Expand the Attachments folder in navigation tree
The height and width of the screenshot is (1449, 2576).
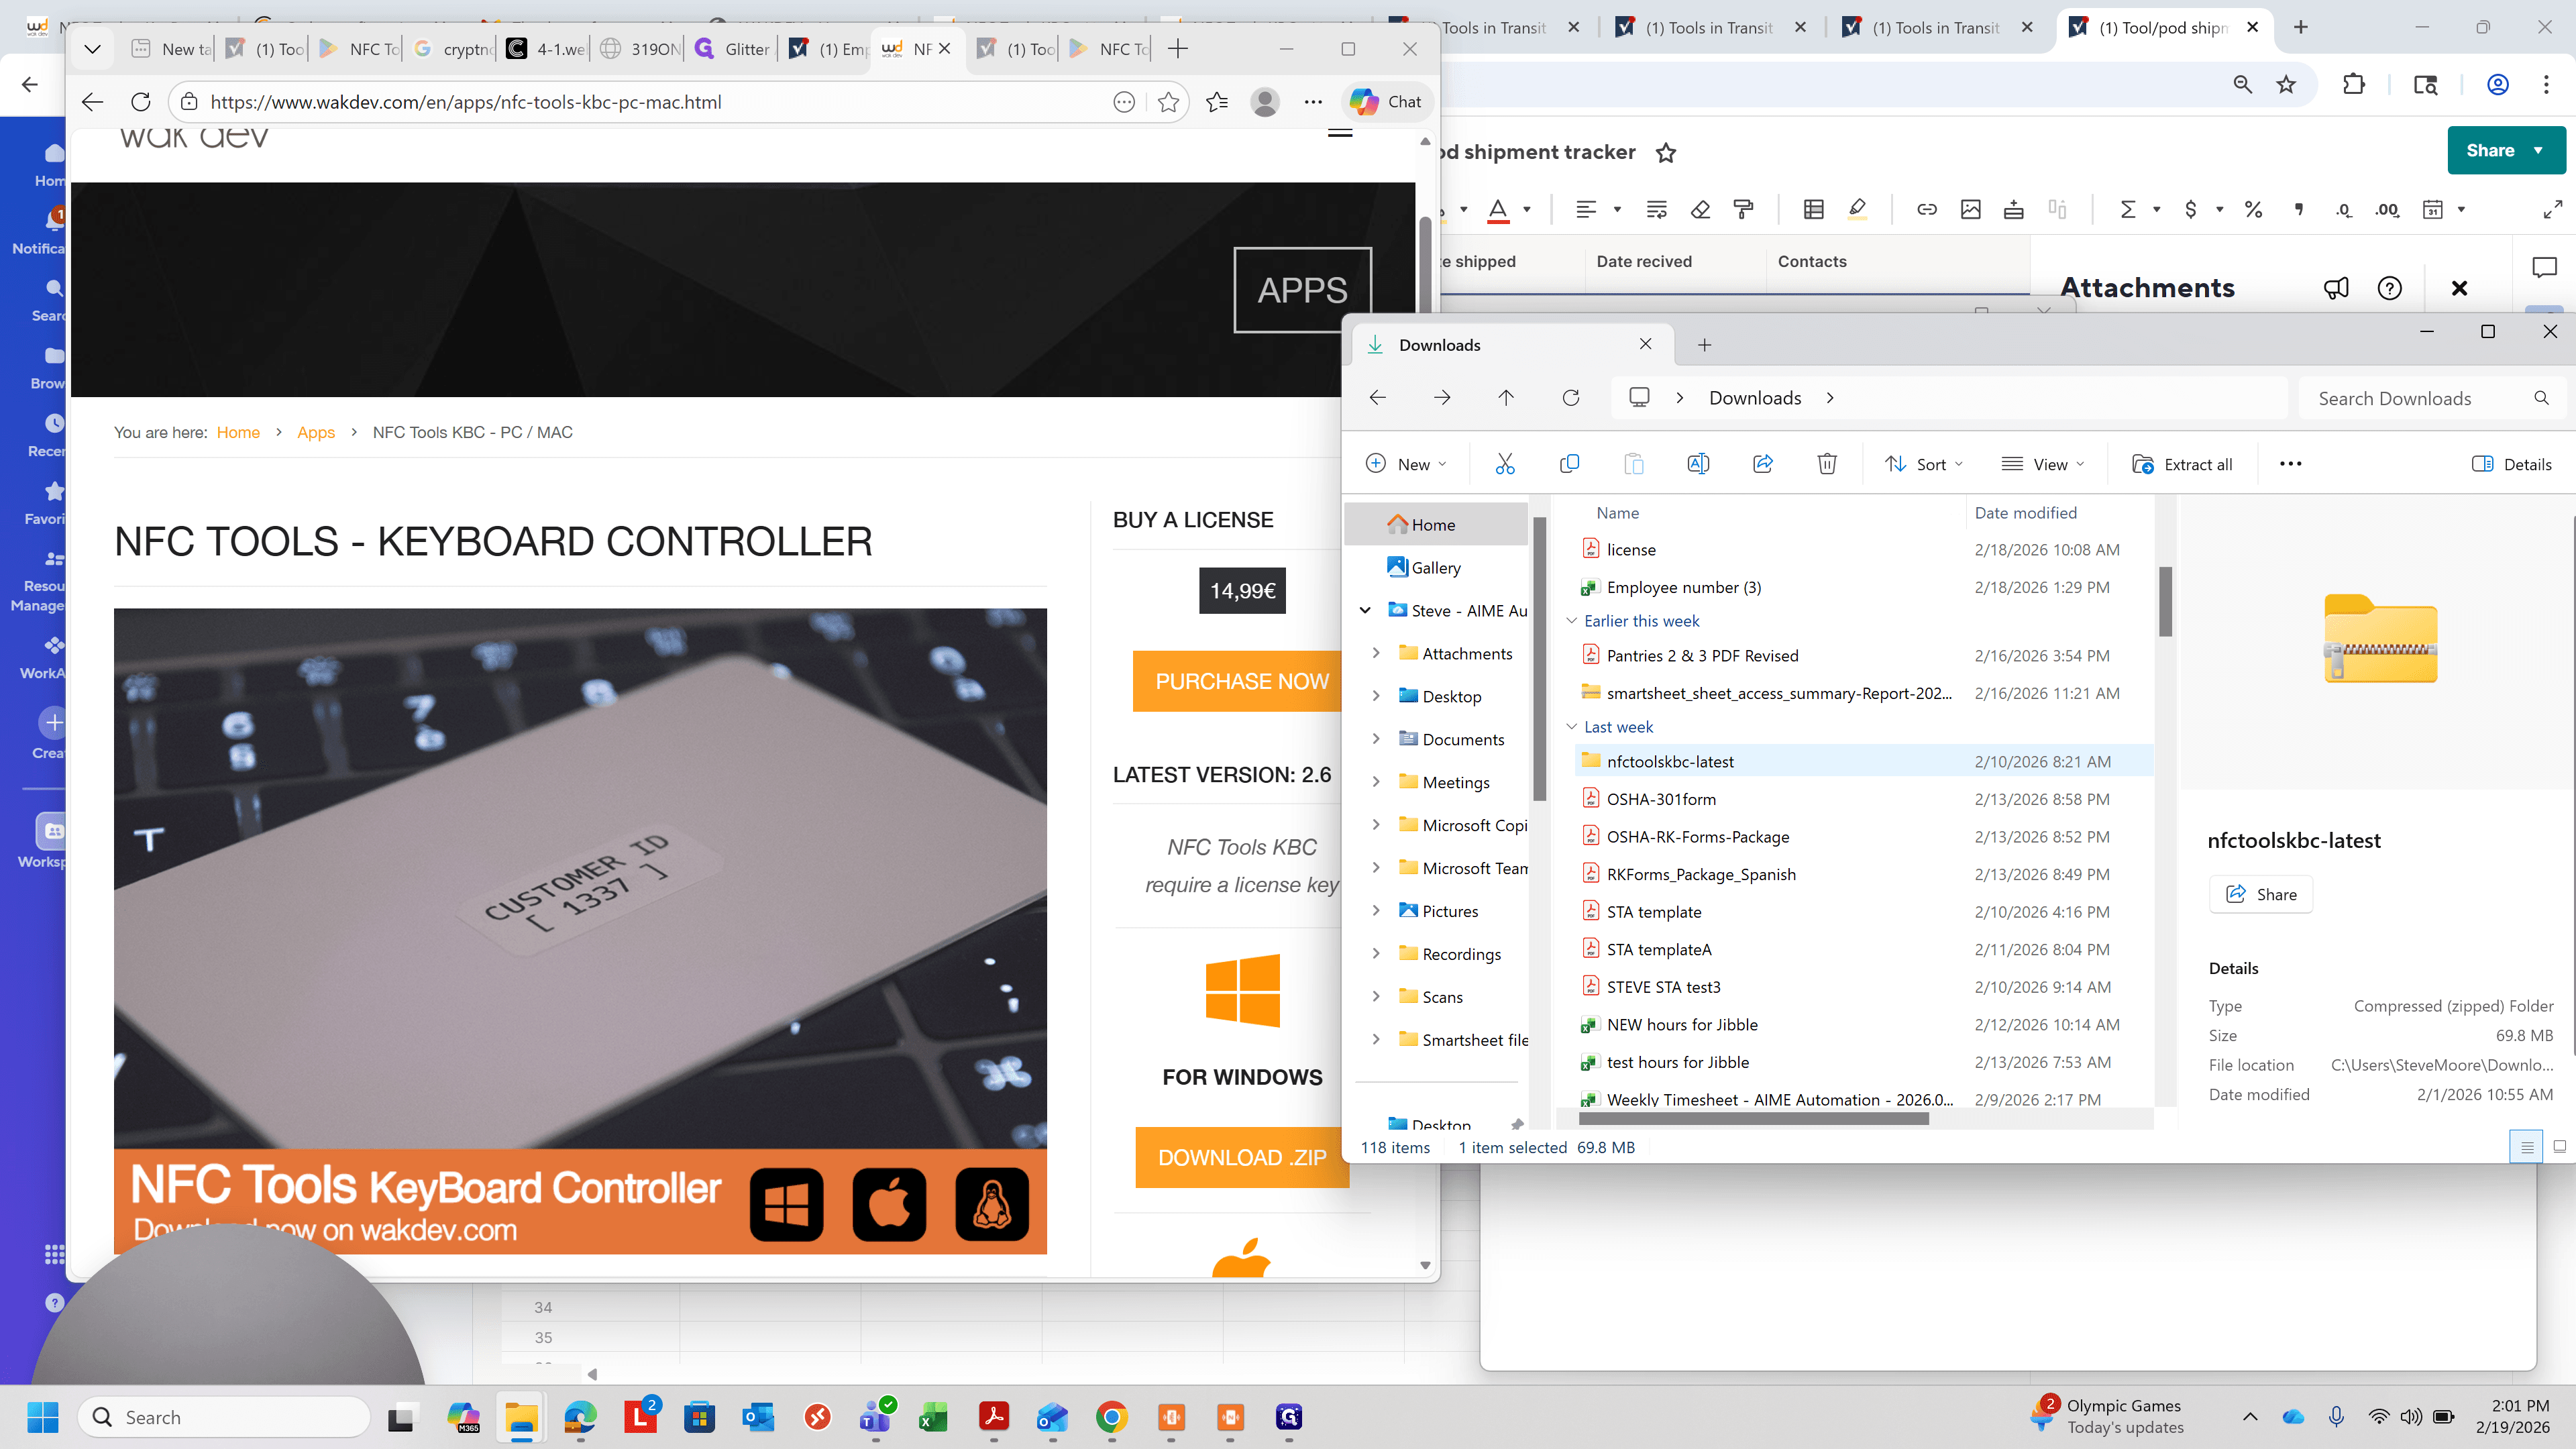(x=1376, y=653)
